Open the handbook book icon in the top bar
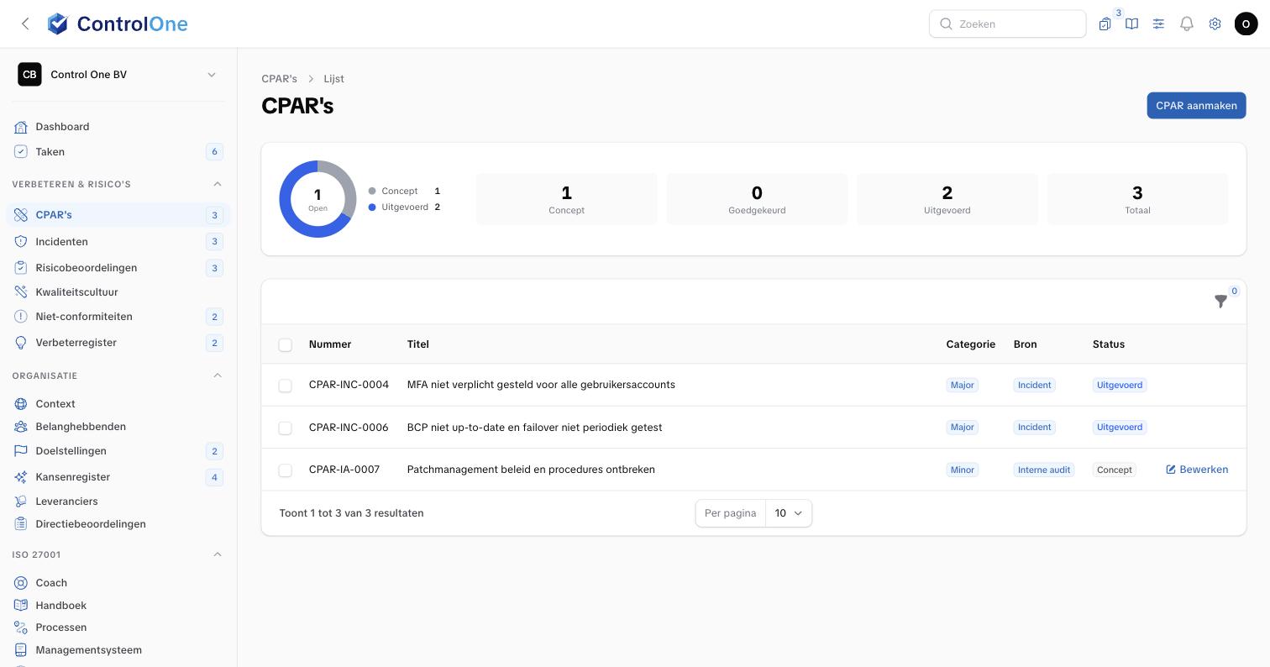Image resolution: width=1270 pixels, height=667 pixels. 1131,24
